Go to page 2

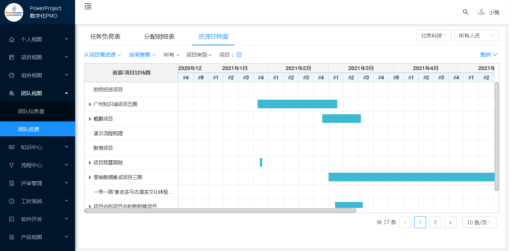click(x=435, y=222)
